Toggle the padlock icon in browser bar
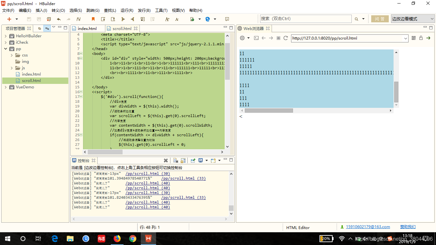Image resolution: width=436 pixels, height=245 pixels. coord(421,38)
